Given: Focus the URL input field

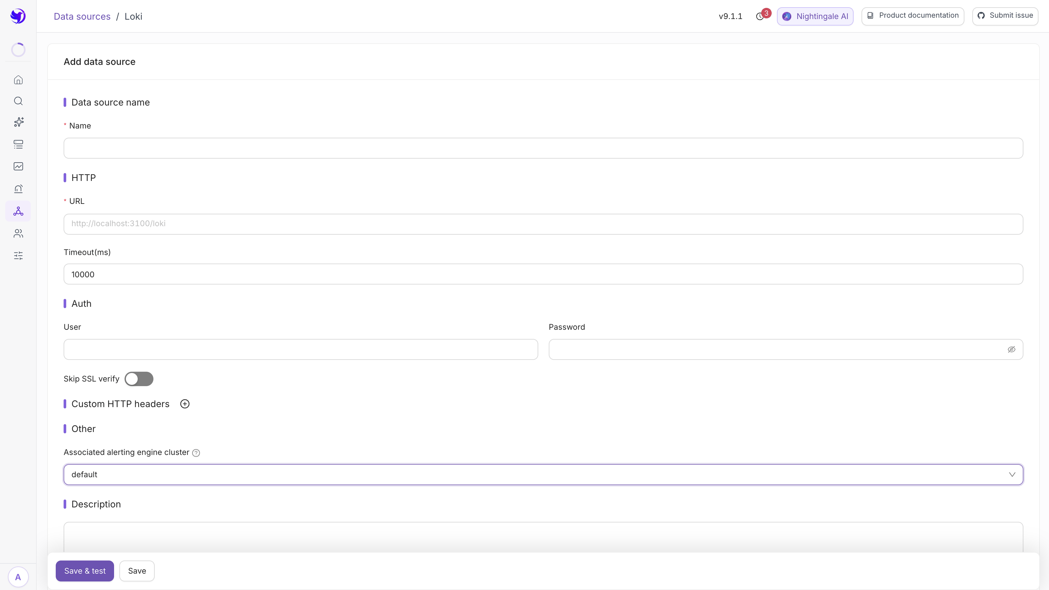Looking at the screenshot, I should point(543,224).
